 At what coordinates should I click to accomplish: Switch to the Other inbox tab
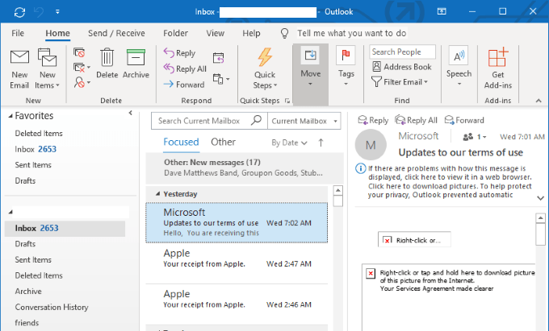pos(223,142)
